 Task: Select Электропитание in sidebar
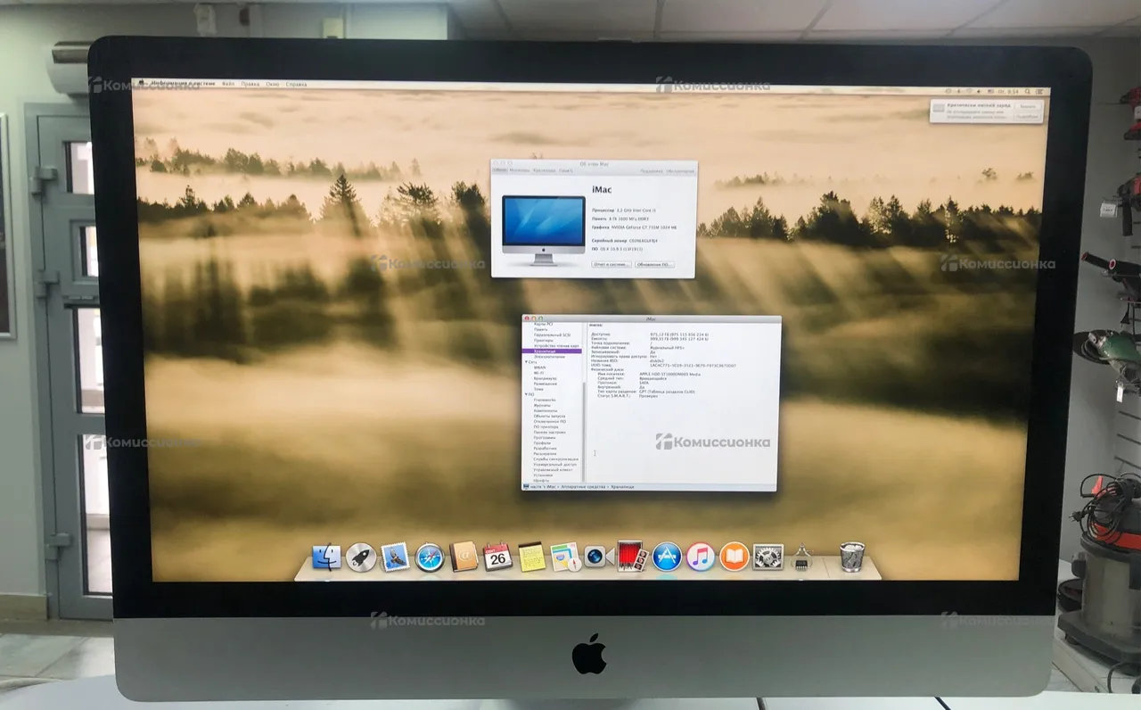pyautogui.click(x=549, y=357)
